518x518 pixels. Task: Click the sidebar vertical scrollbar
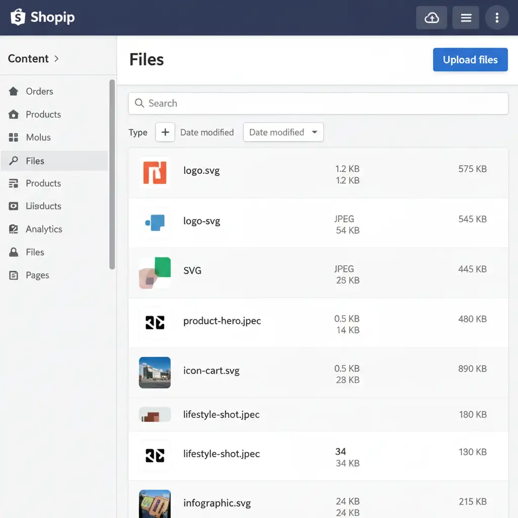click(x=112, y=175)
